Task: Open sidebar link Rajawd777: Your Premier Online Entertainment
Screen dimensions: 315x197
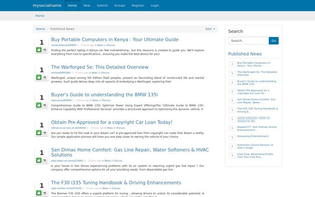Action: (257, 128)
